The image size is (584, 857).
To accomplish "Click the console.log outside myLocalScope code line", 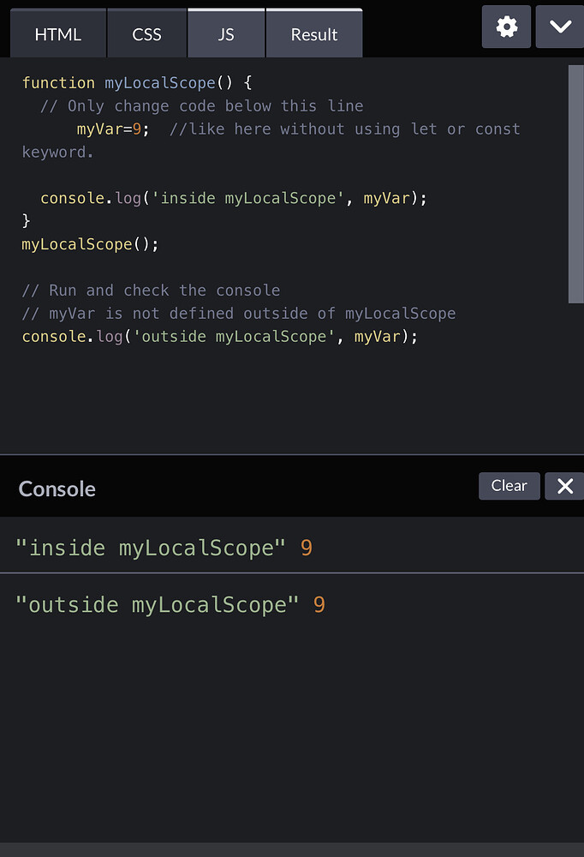I will pyautogui.click(x=218, y=337).
